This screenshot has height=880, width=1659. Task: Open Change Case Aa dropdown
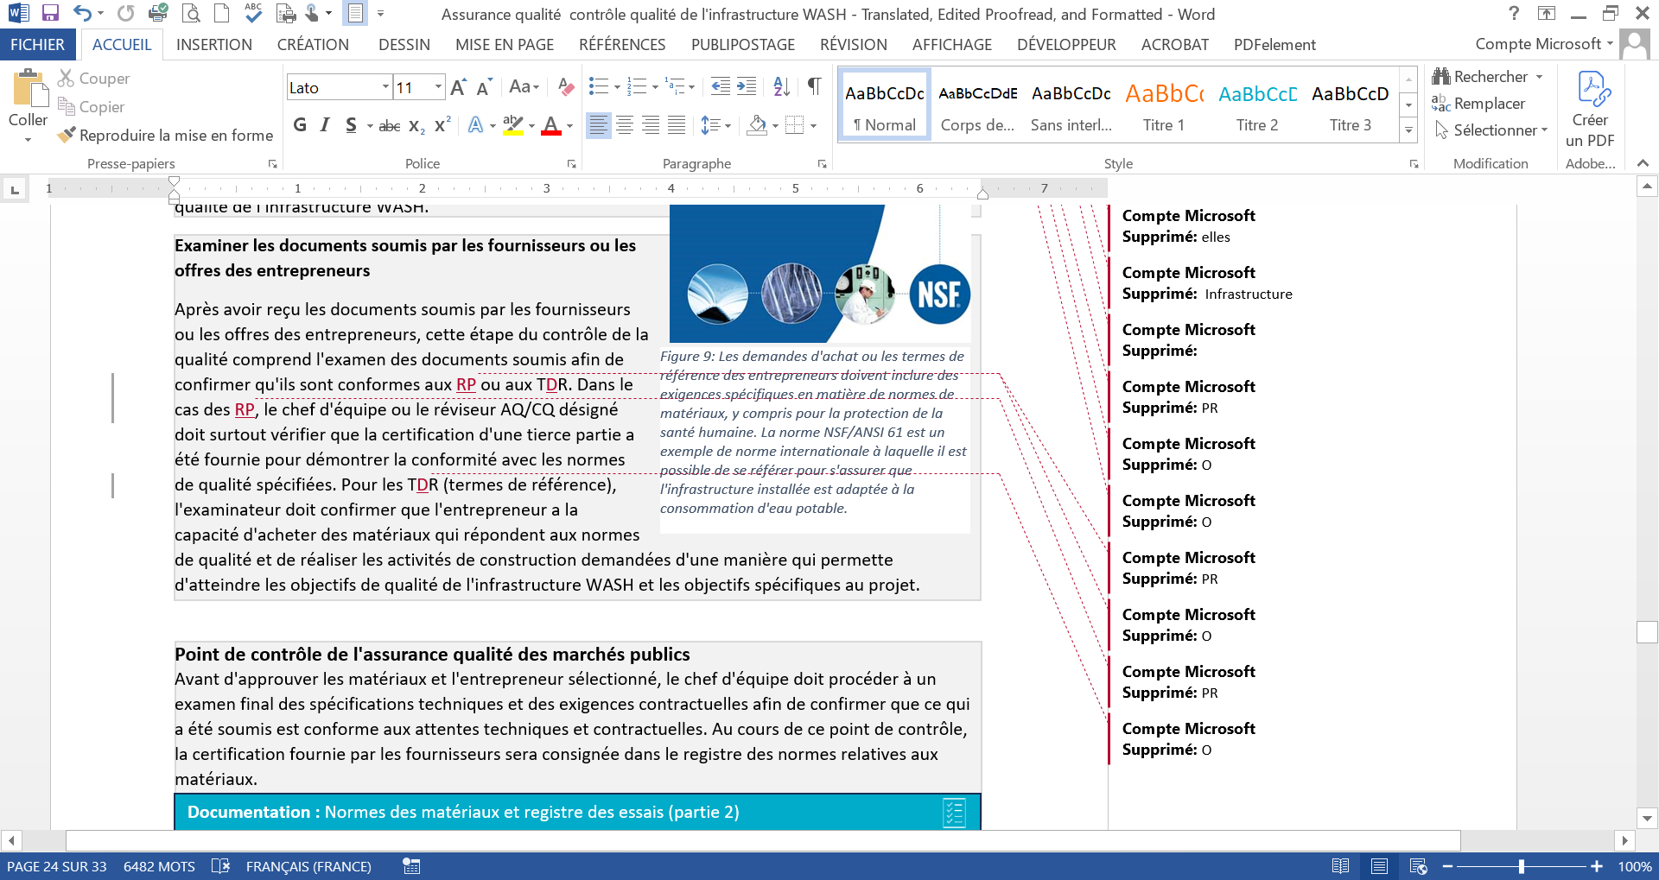(524, 87)
